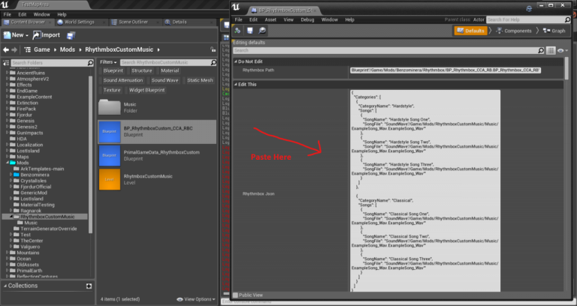Click the Rhythmbox Path text field

click(x=445, y=70)
